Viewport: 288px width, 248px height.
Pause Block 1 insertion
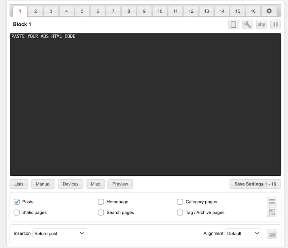pos(275,24)
